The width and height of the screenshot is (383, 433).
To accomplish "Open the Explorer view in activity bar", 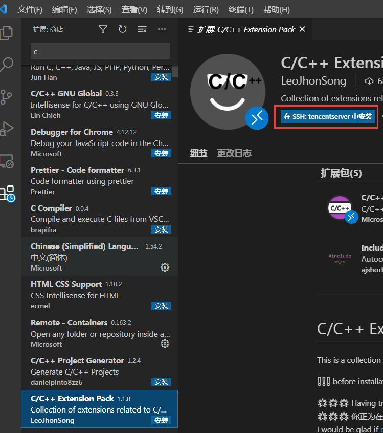I will pos(7,33).
